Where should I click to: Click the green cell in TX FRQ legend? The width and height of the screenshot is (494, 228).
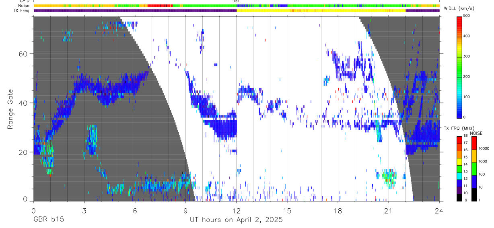click(x=459, y=168)
